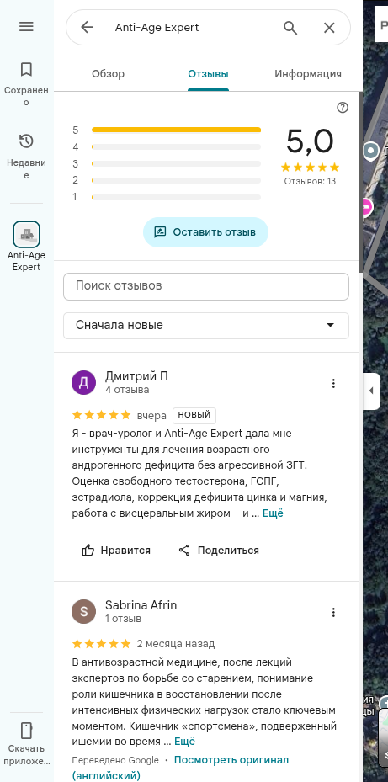Click the Поиск отзывов input field

206,286
